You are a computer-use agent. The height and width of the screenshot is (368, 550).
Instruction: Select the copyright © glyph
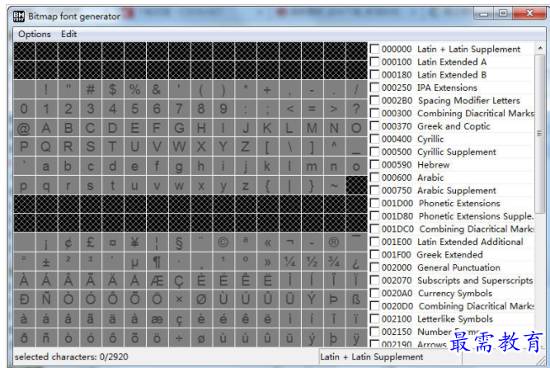tap(223, 243)
